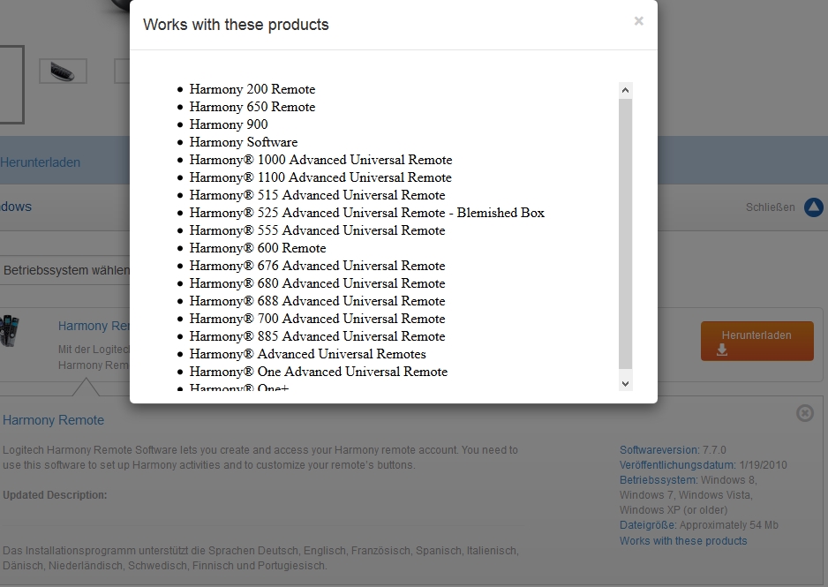Close the 'Works with these products' dialog

(x=638, y=21)
